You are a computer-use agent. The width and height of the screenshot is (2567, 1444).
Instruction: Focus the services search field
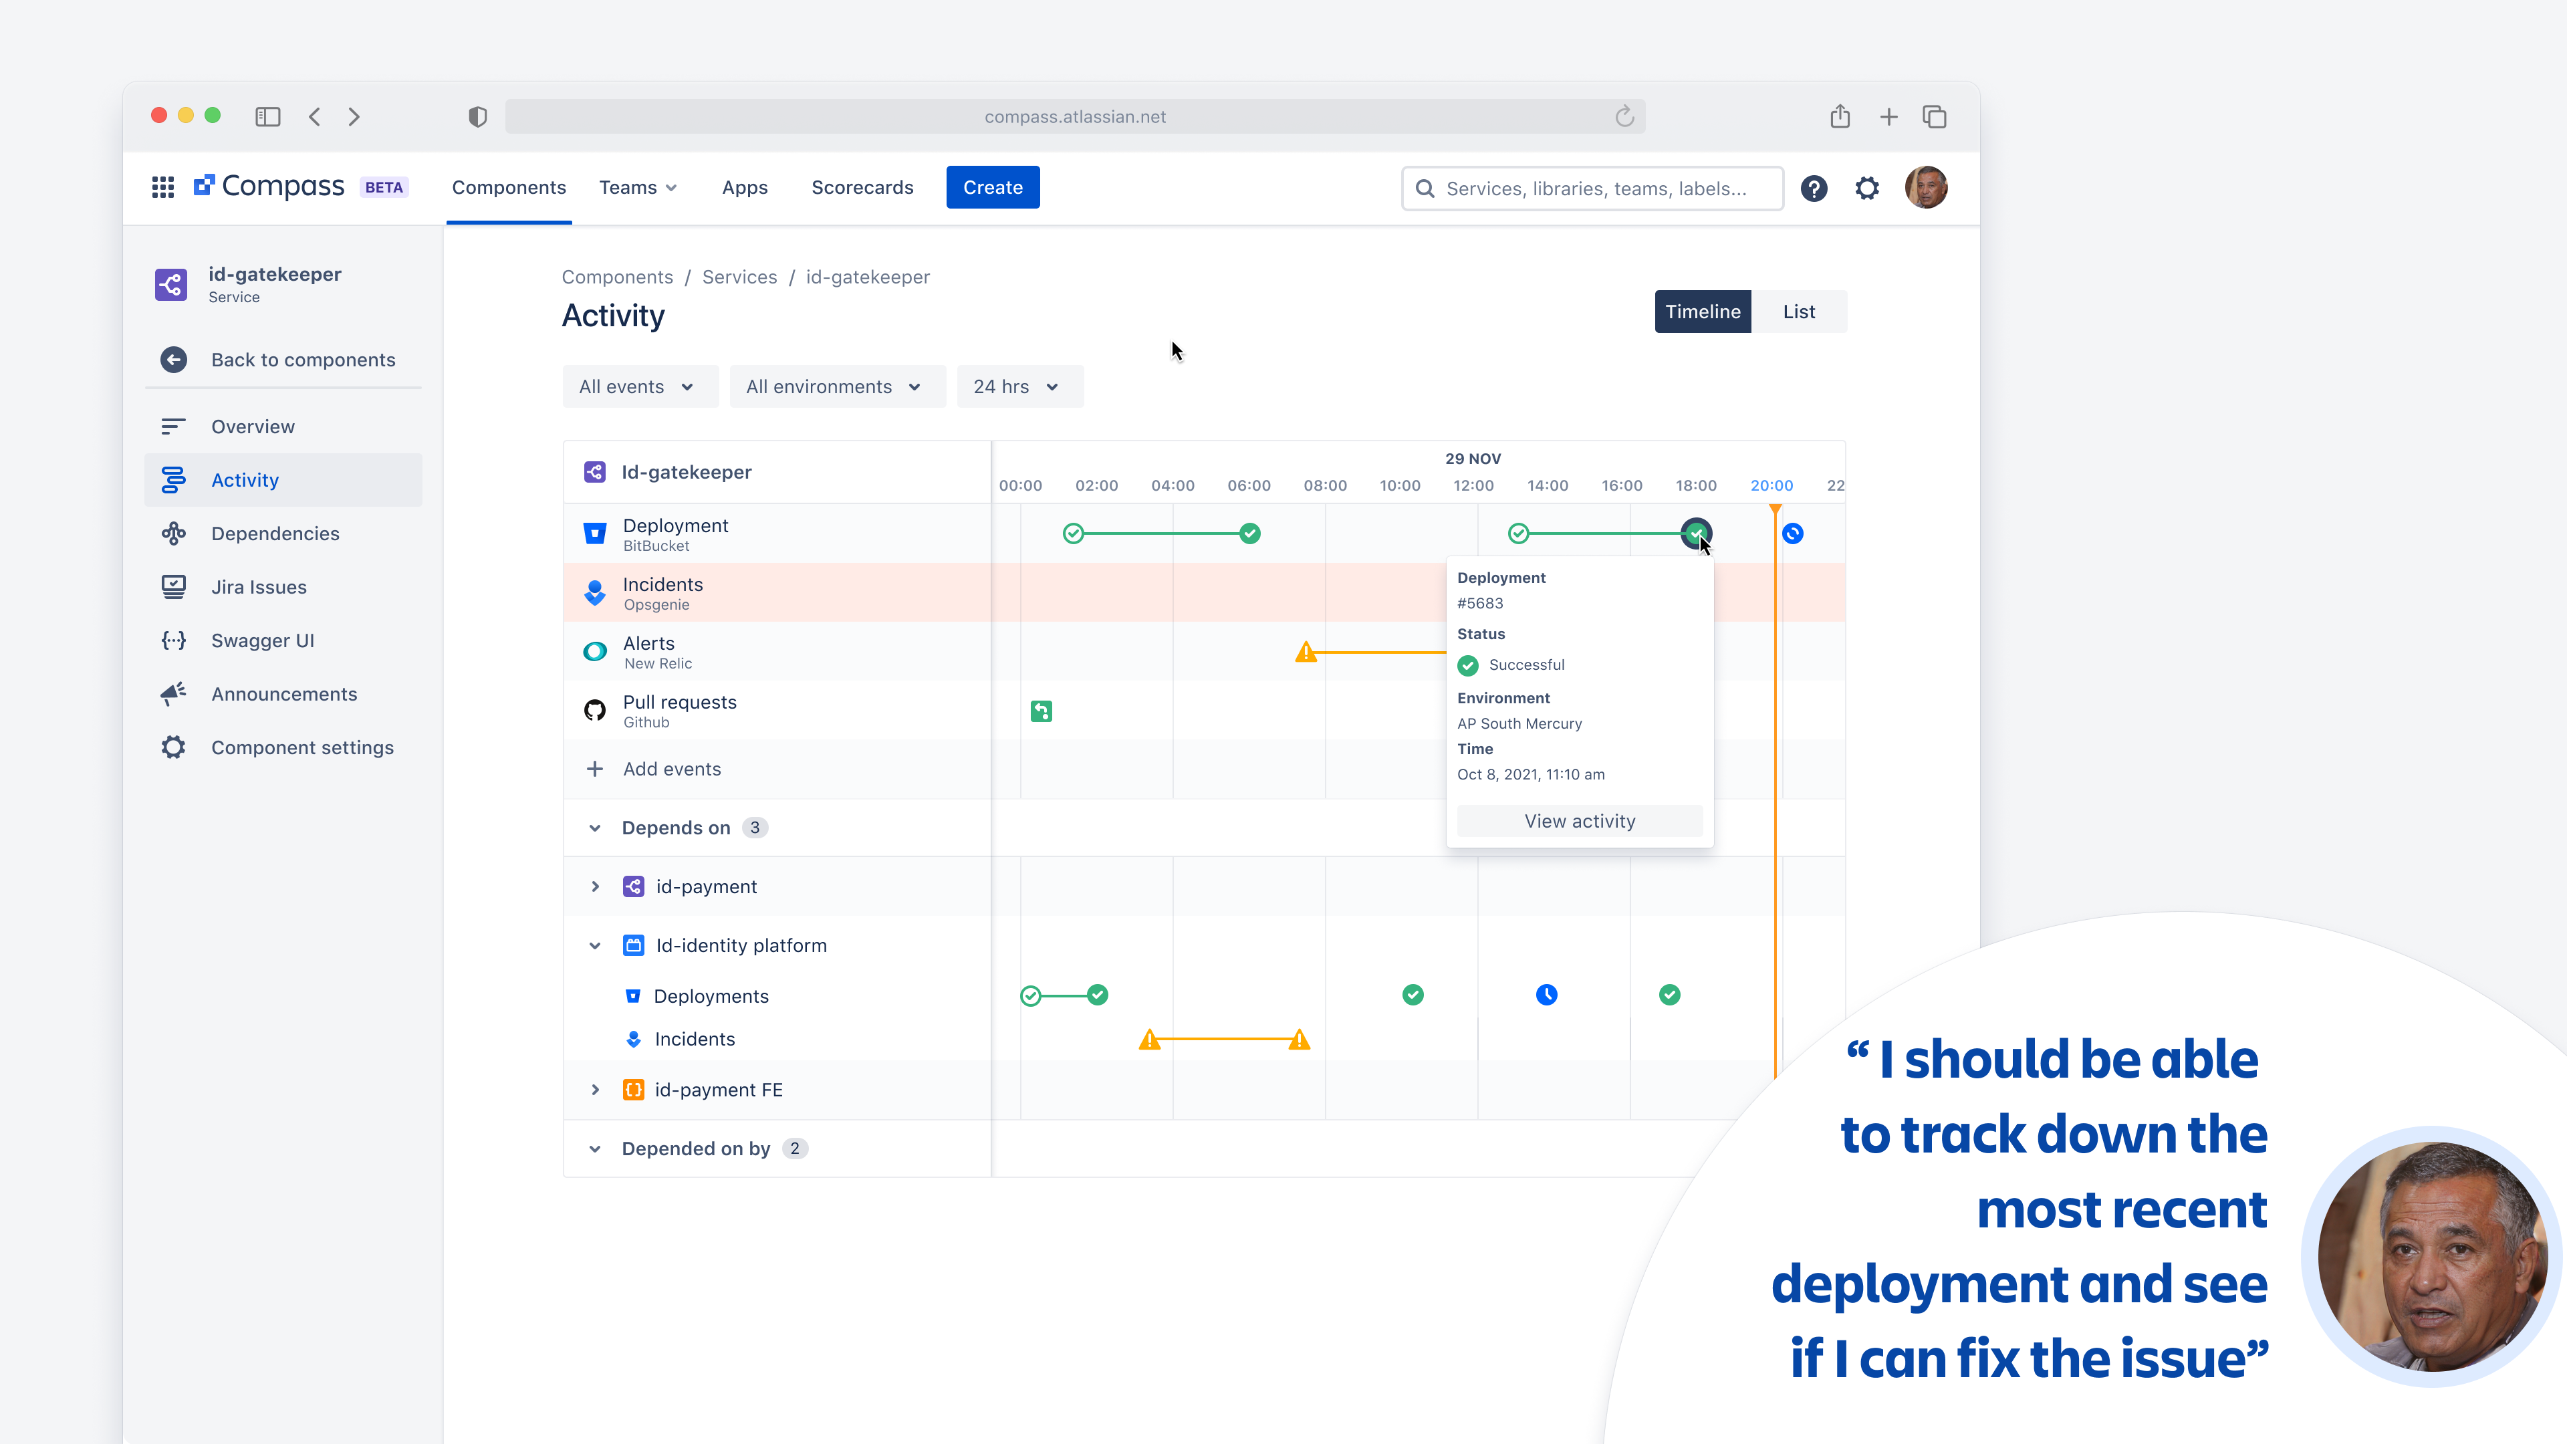pos(1592,189)
